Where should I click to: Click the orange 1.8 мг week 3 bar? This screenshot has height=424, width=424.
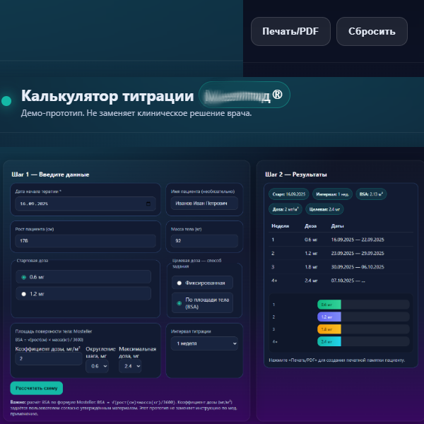point(329,329)
